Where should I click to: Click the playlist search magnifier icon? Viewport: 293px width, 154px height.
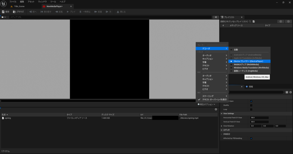pyautogui.click(x=250, y=21)
